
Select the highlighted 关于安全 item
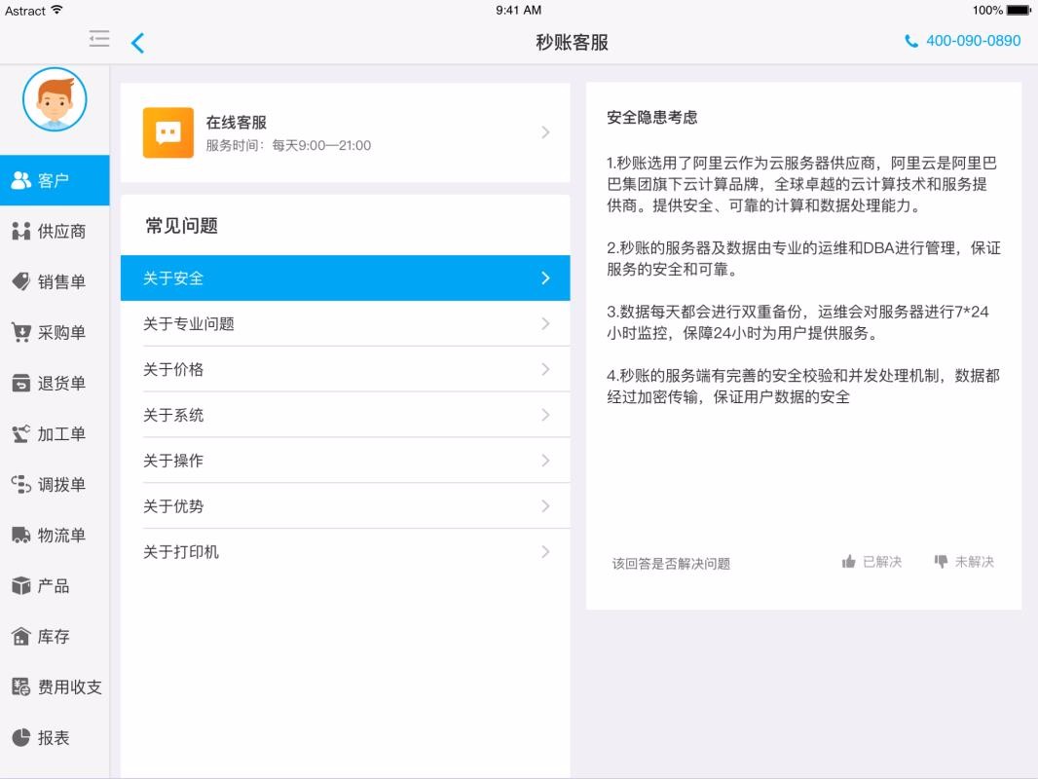pyautogui.click(x=344, y=278)
